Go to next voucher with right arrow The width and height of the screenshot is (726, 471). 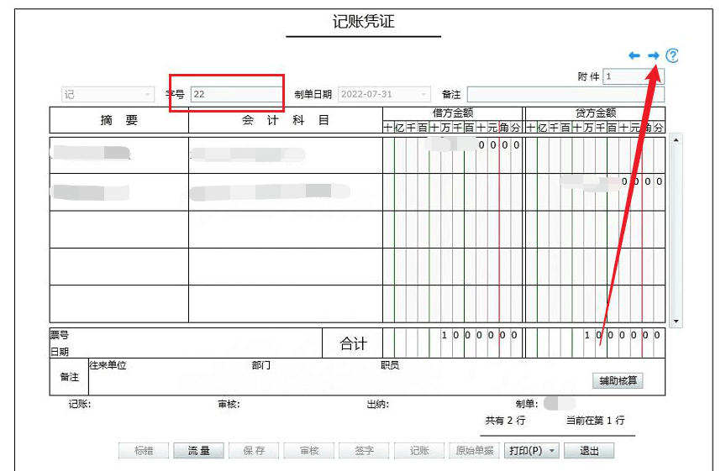[653, 56]
